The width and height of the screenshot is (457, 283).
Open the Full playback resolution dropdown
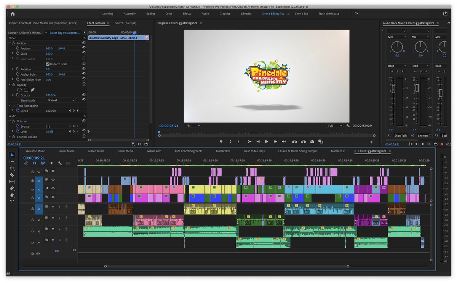(x=335, y=125)
